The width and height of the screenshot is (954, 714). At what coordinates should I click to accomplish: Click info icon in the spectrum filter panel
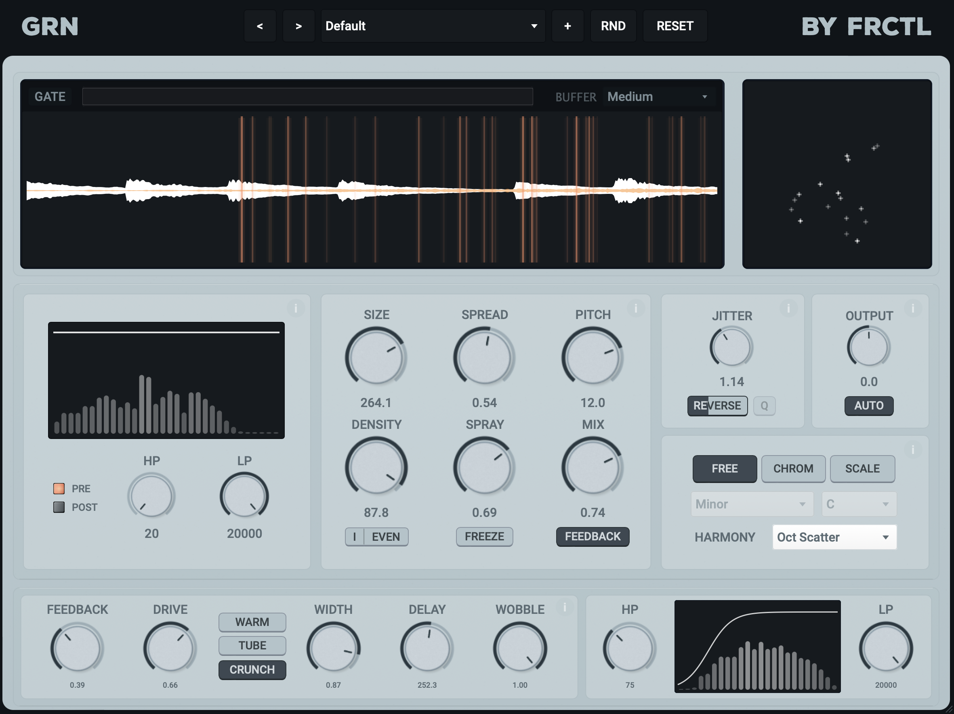295,308
